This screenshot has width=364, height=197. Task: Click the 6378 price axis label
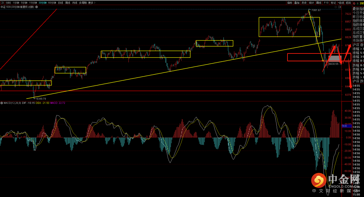tap(348, 95)
